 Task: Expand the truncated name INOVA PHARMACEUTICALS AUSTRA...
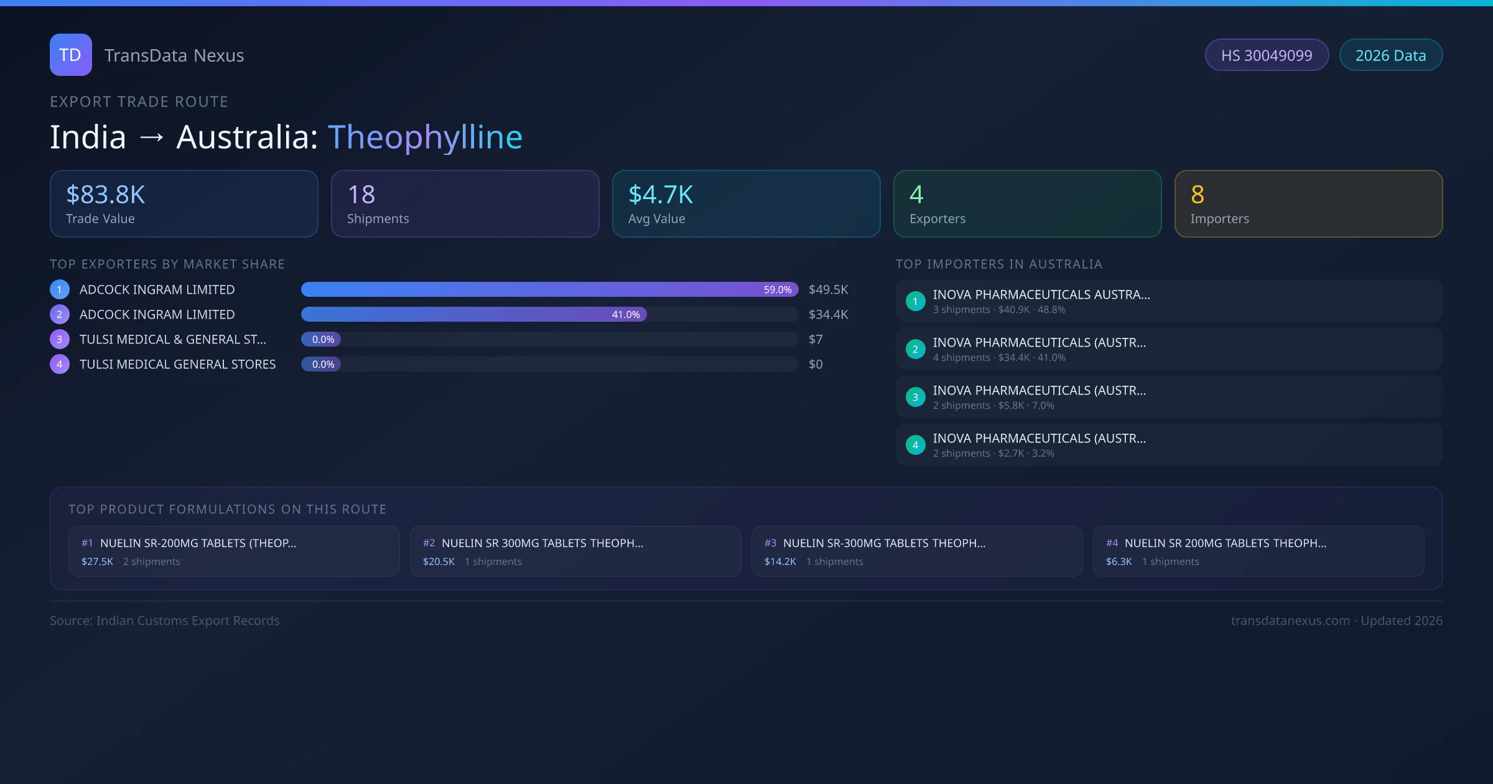(1041, 294)
